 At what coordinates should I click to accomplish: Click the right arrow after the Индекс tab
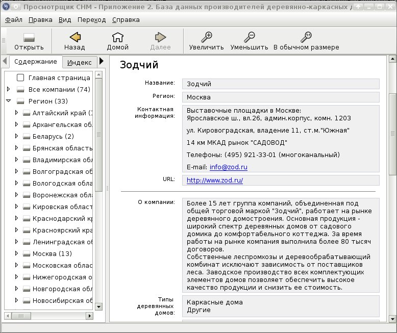[x=102, y=61]
